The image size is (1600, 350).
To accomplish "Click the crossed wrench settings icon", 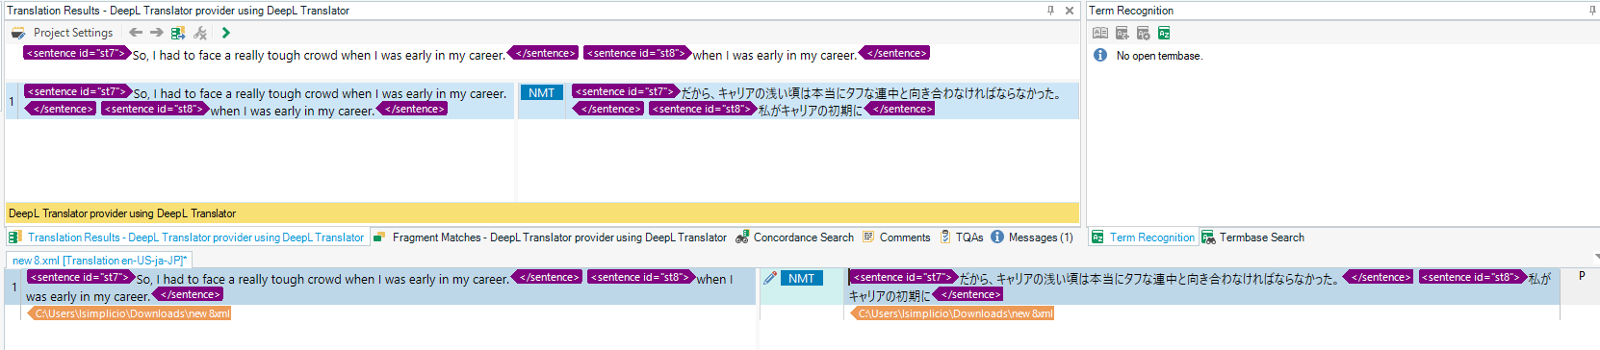I will pyautogui.click(x=200, y=33).
